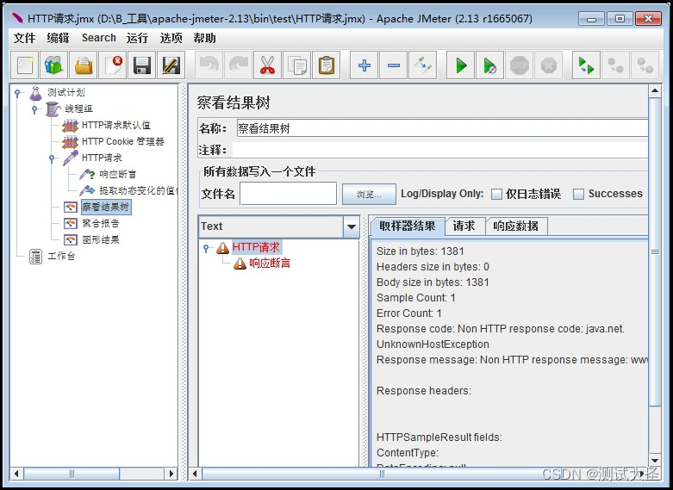Viewport: 673px width, 490px height.
Task: Click the Stop sign icon
Action: (520, 65)
